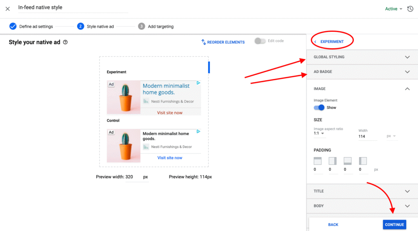The height and width of the screenshot is (231, 418).
Task: Click the Ad badge on Experiment ad
Action: pos(111,84)
